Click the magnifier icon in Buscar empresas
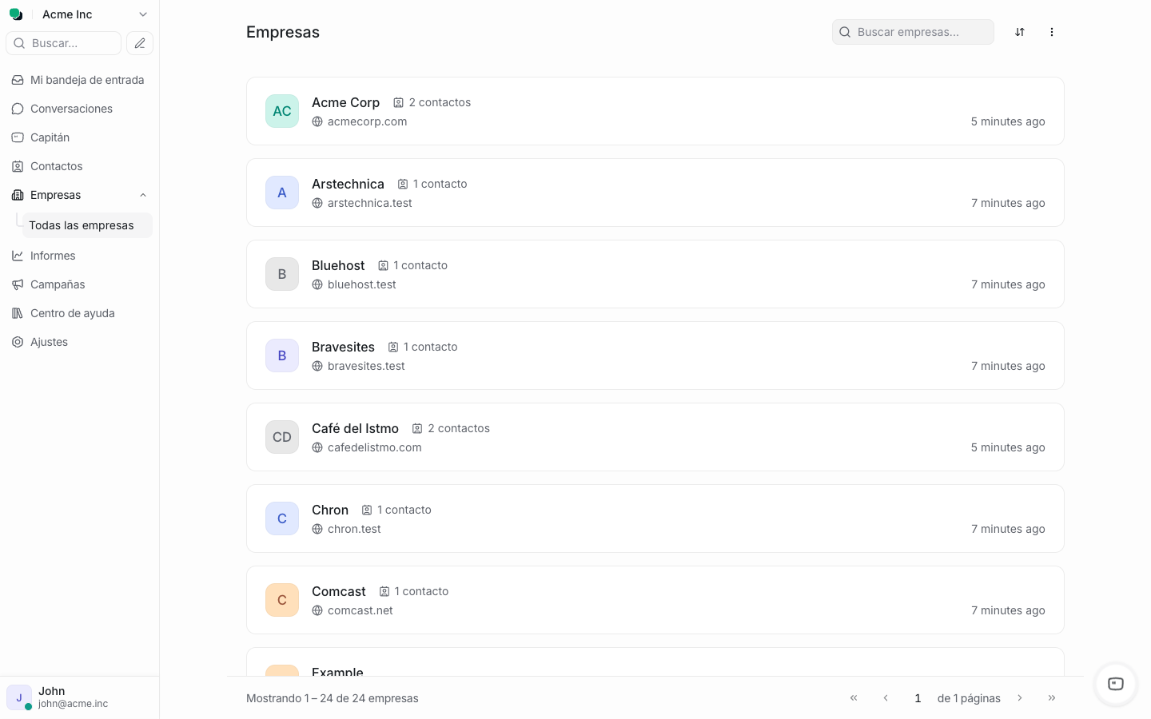This screenshot has height=719, width=1151. coord(845,32)
